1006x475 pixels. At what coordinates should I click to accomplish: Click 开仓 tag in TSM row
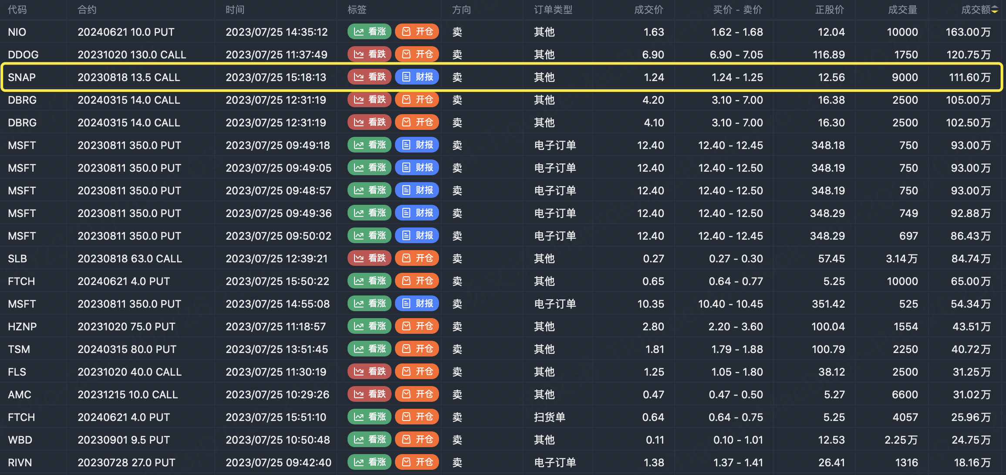pos(417,349)
